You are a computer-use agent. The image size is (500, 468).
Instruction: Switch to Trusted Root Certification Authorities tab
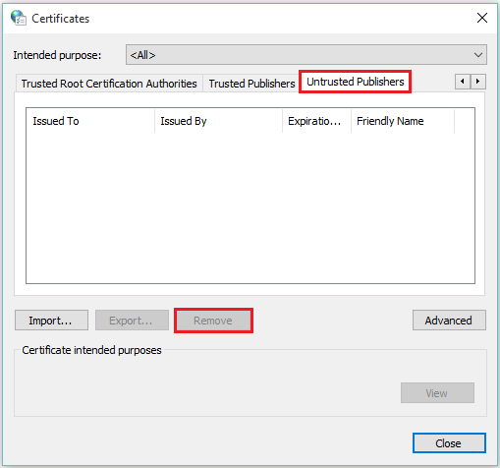[109, 84]
